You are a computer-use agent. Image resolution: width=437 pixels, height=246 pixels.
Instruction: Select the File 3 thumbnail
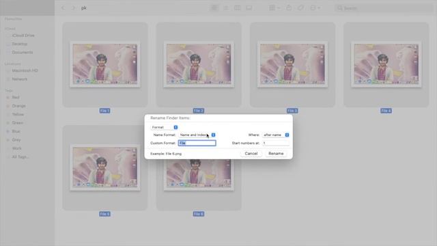click(x=292, y=64)
